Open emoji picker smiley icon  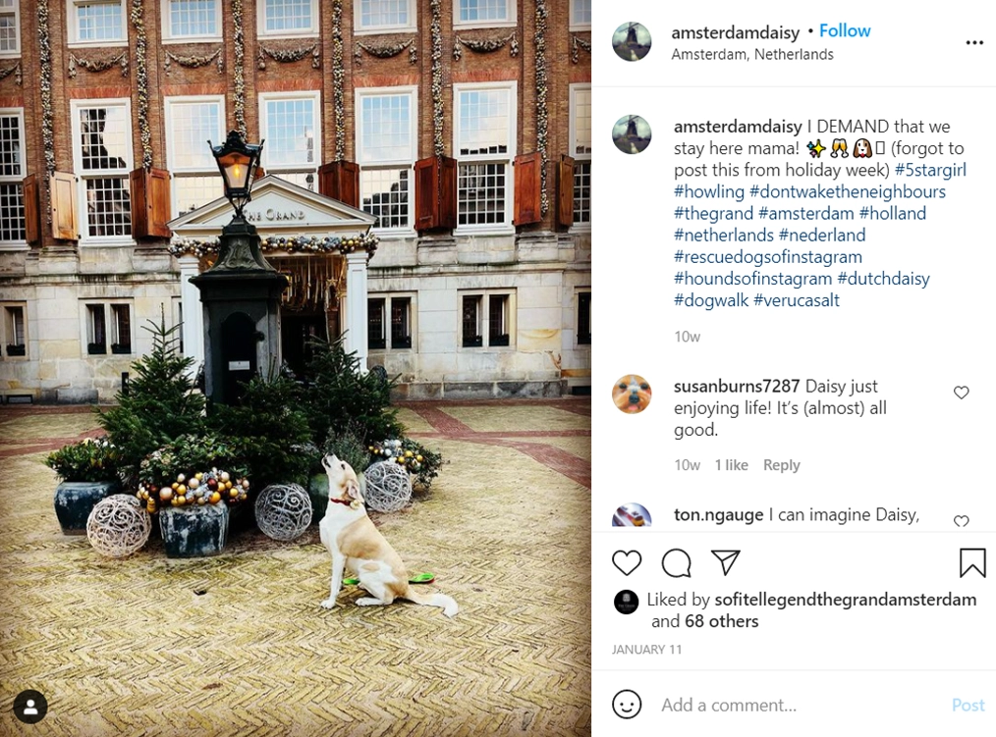pyautogui.click(x=627, y=705)
